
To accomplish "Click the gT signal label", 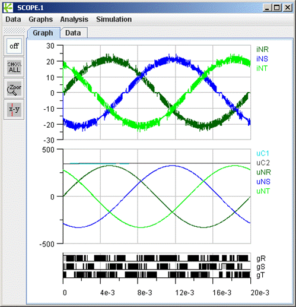I will [x=260, y=275].
